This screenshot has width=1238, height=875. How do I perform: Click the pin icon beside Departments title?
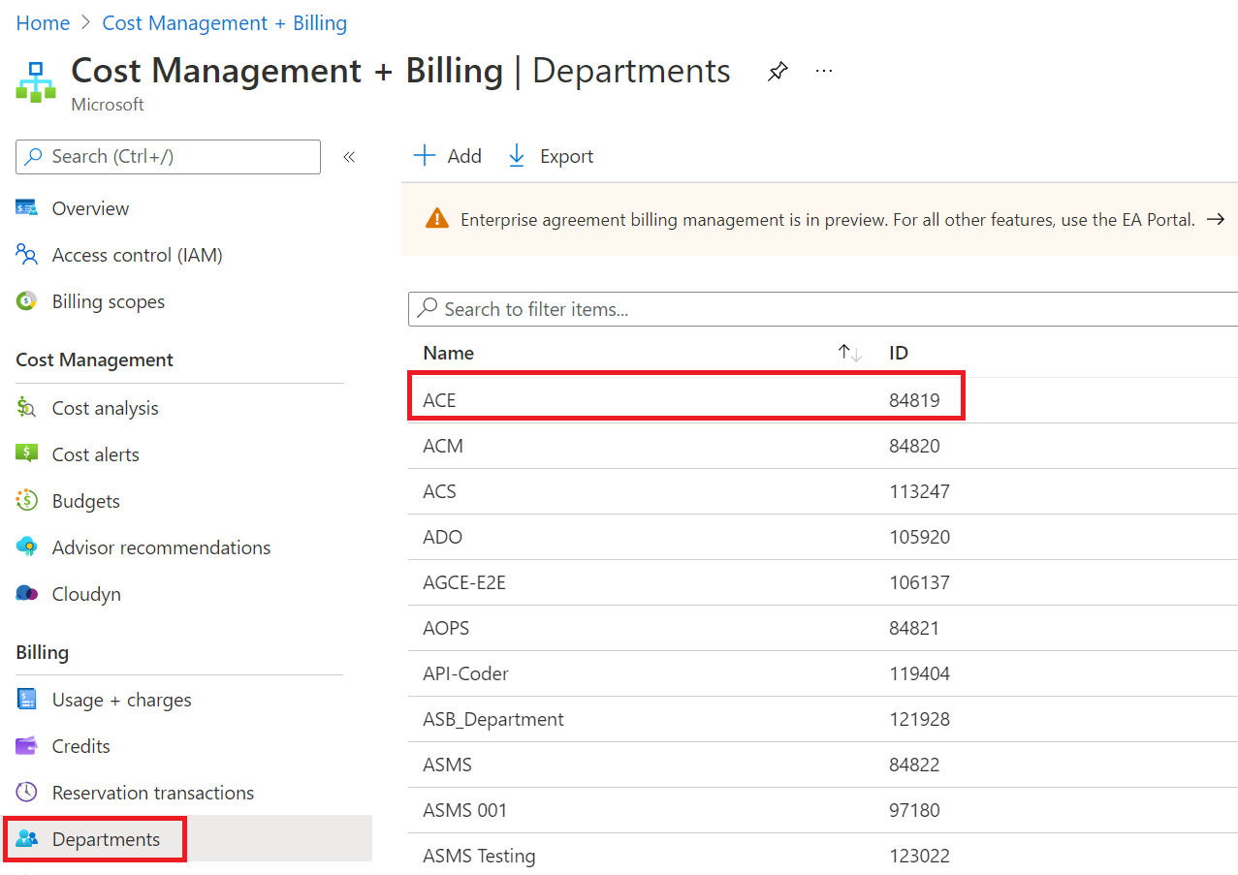click(778, 72)
